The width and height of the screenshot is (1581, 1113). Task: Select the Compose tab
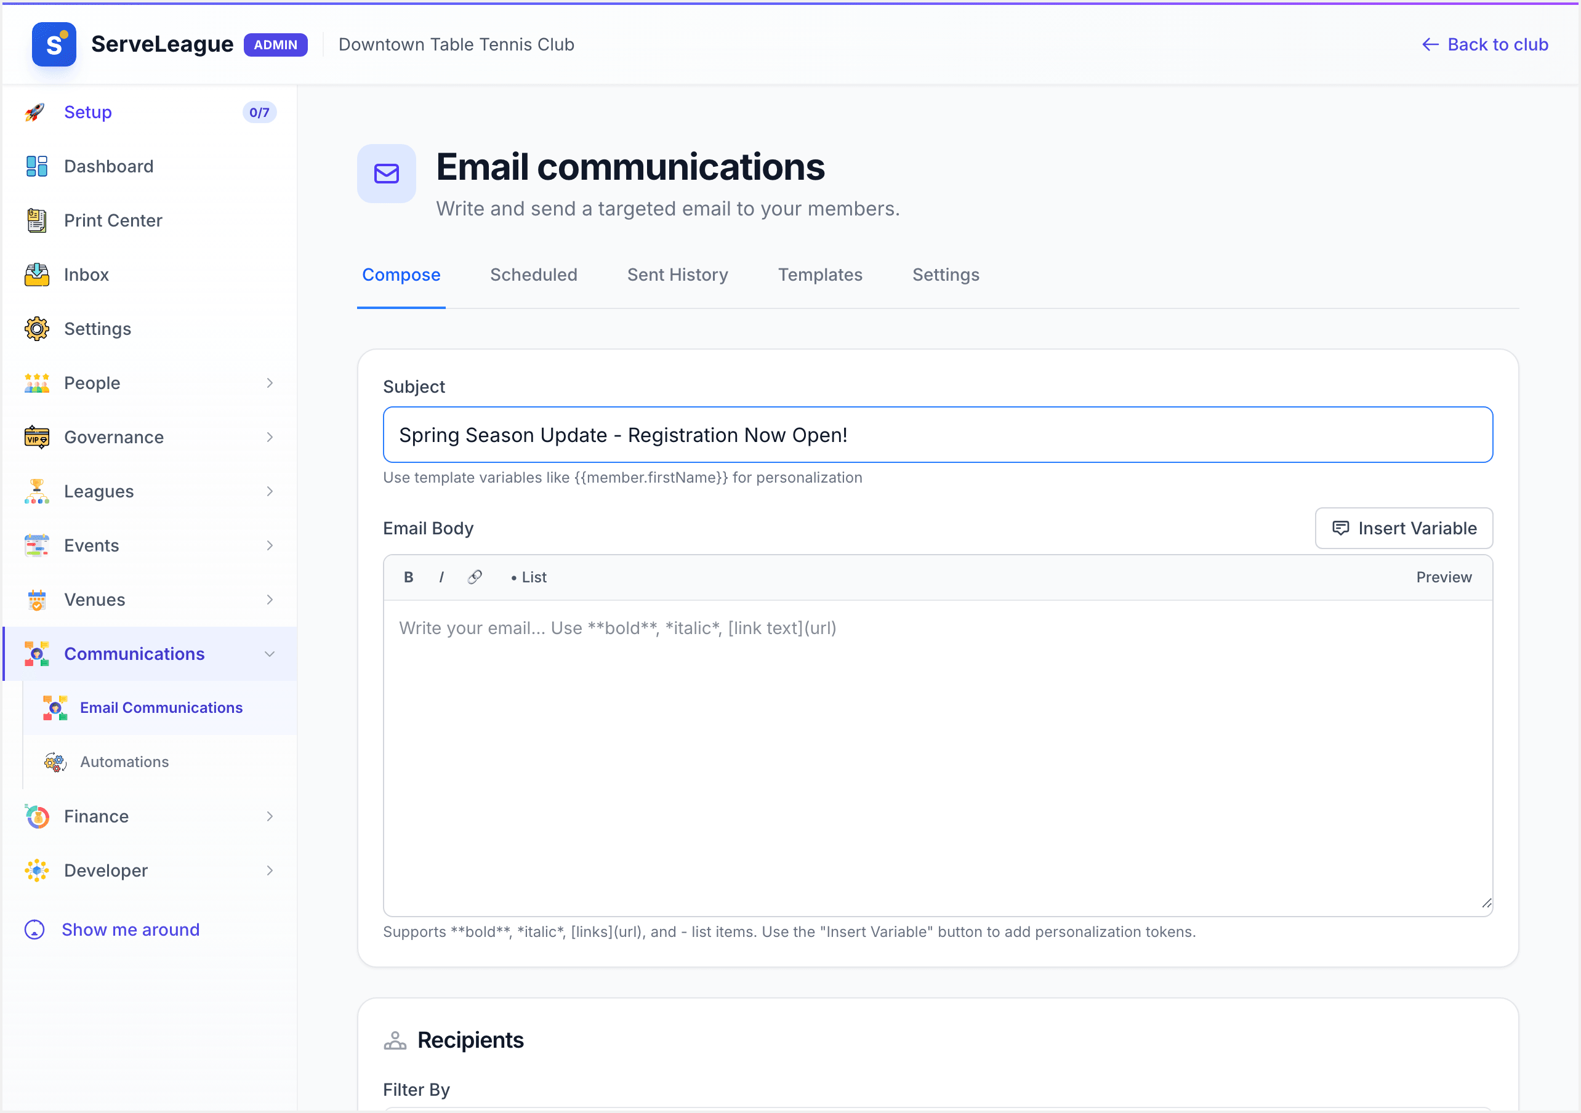(401, 275)
